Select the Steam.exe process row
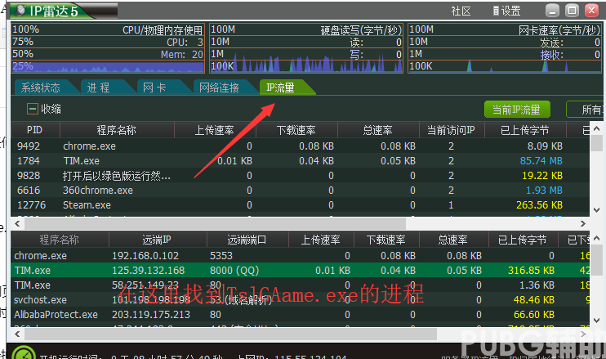Screen dimensions: 606x359 tap(300, 205)
